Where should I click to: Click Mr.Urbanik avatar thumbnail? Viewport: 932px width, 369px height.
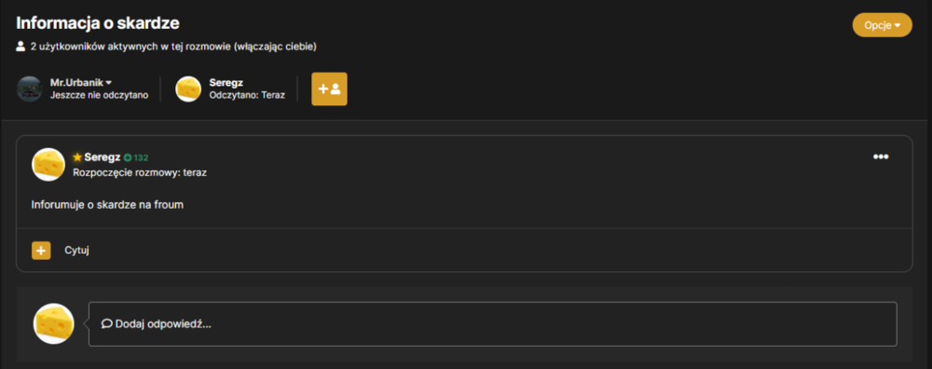[x=30, y=89]
